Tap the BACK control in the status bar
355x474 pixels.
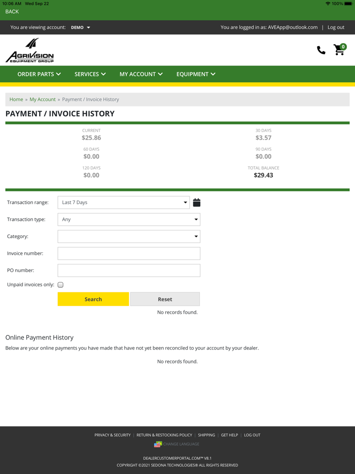[x=11, y=11]
